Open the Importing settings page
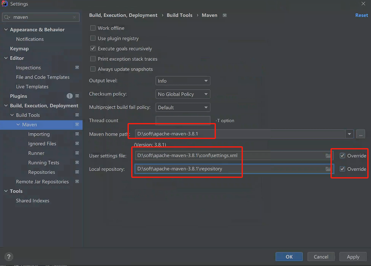The width and height of the screenshot is (371, 266). point(39,134)
